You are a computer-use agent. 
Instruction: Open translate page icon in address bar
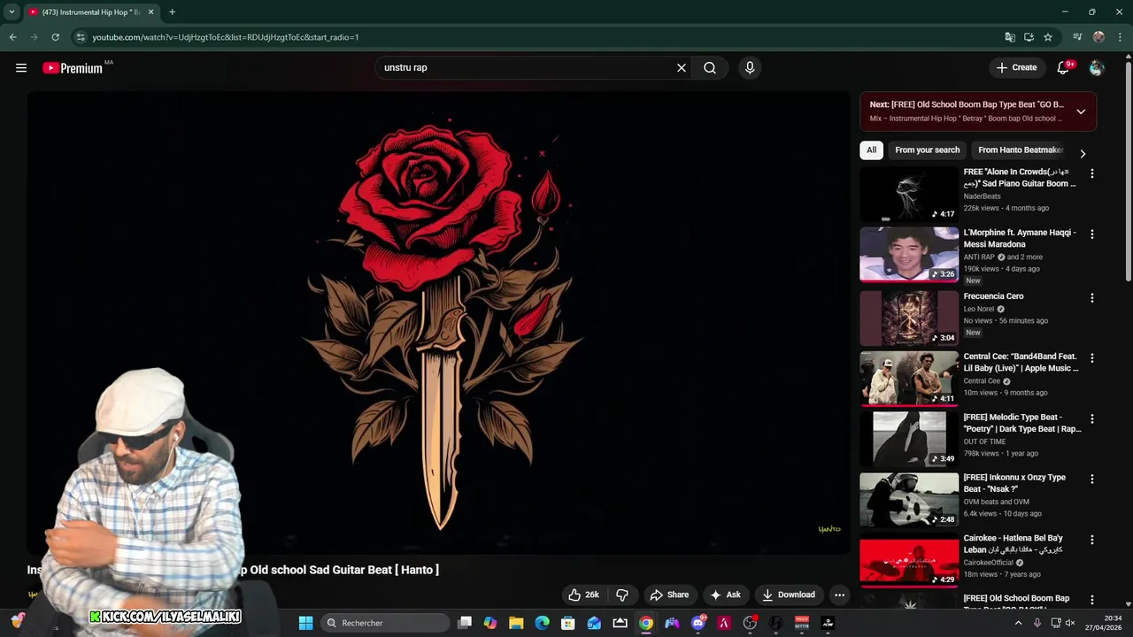click(x=1010, y=37)
